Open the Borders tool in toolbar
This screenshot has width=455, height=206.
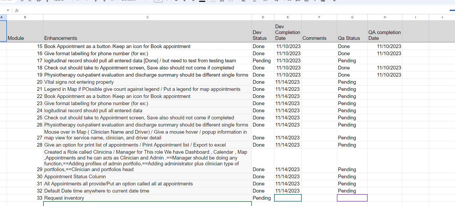[x=222, y=1]
